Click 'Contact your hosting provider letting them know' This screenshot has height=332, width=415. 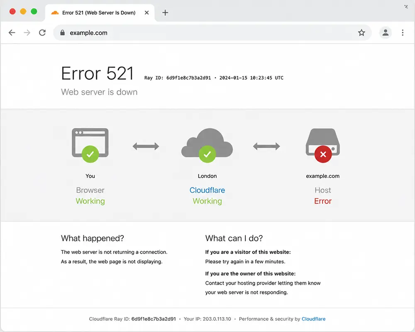(x=263, y=283)
